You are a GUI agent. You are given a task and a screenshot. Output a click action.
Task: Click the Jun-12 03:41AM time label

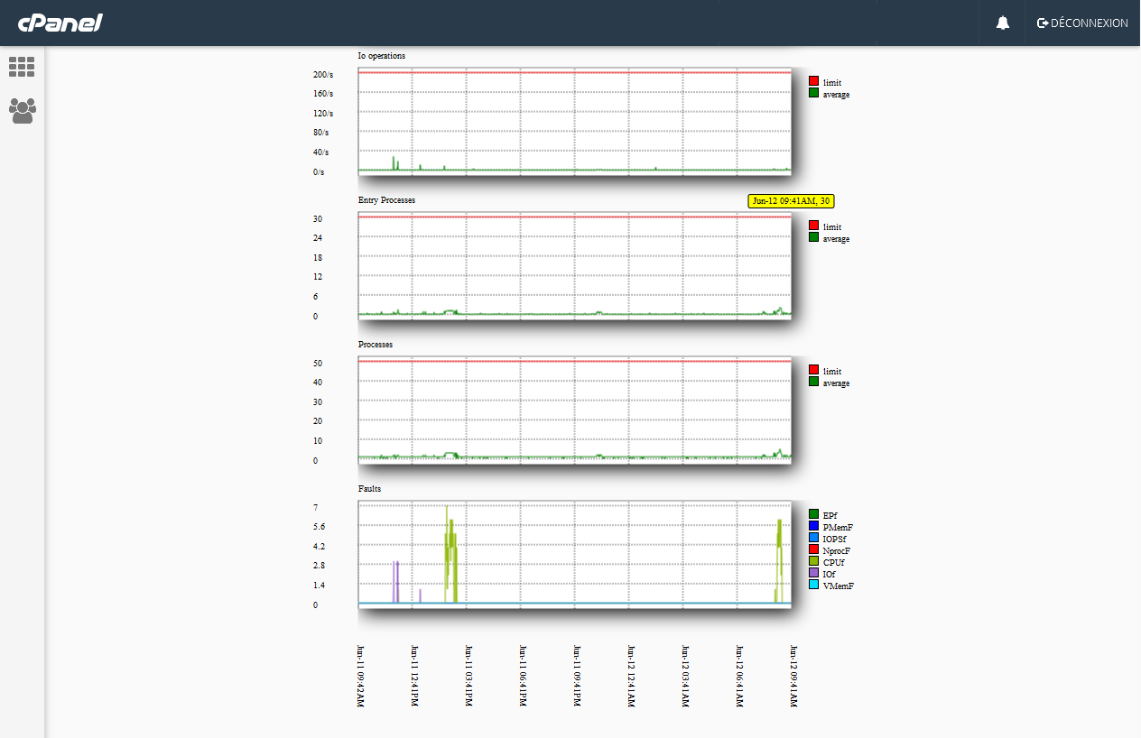pos(686,677)
